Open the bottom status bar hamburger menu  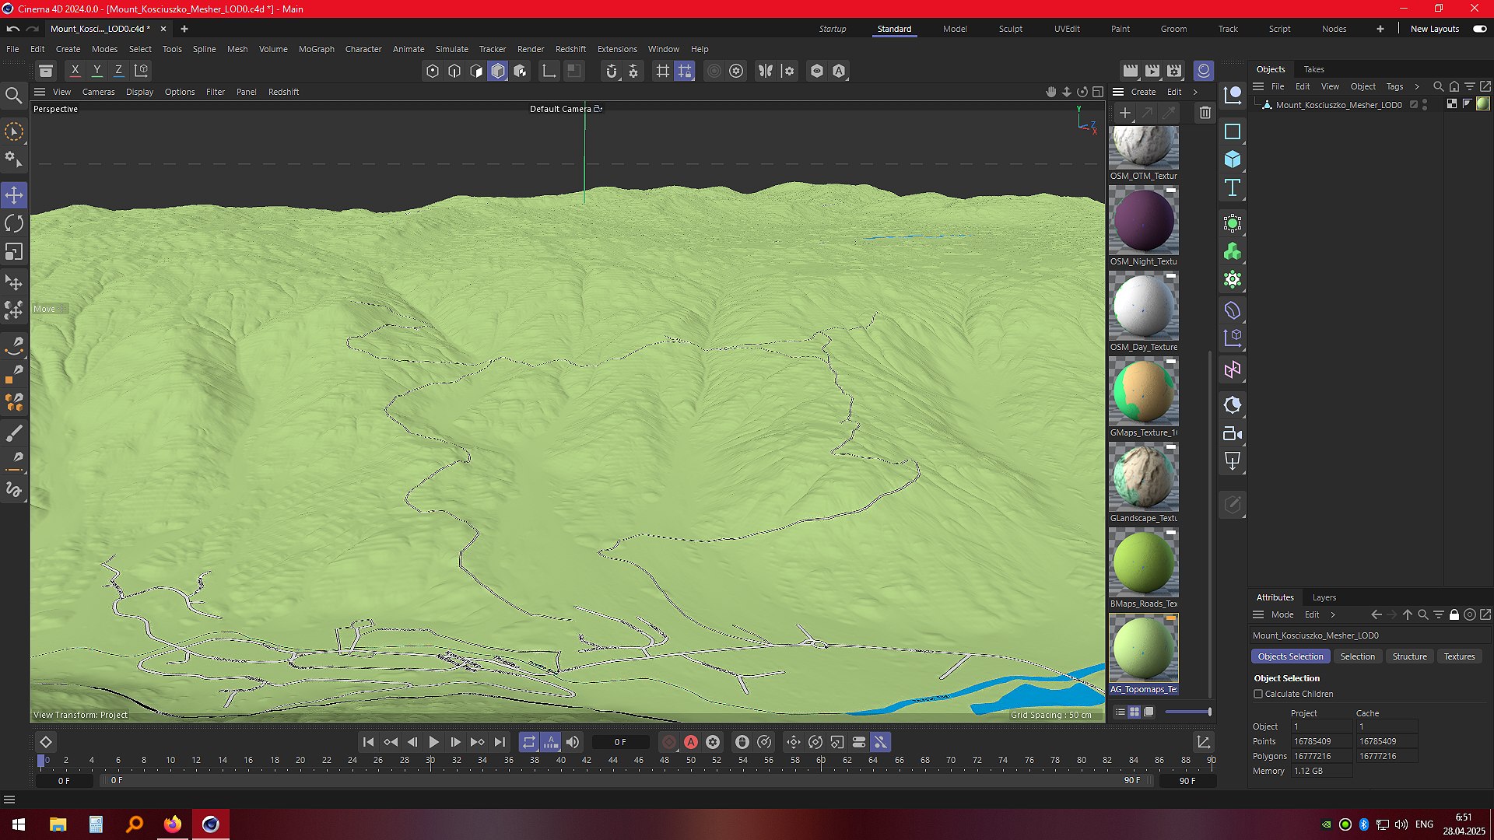tap(9, 800)
